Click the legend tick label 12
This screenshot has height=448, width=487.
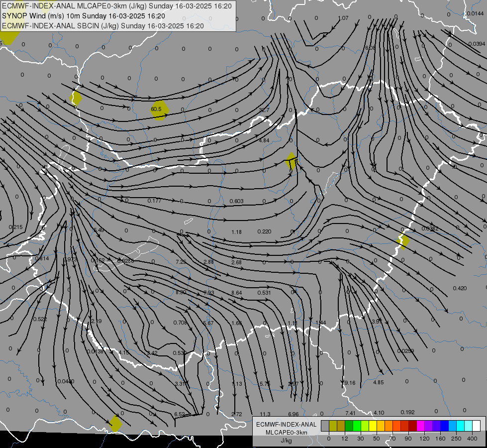point(344,439)
